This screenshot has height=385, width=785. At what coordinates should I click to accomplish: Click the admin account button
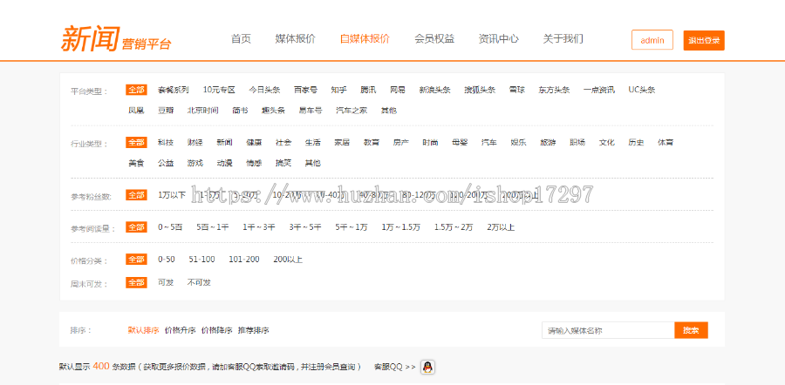pos(652,41)
